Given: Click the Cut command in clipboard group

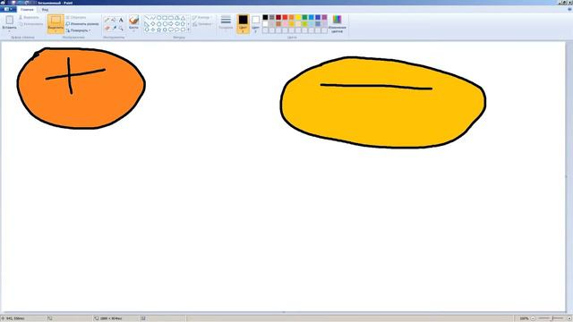Looking at the screenshot, I should tap(29, 17).
